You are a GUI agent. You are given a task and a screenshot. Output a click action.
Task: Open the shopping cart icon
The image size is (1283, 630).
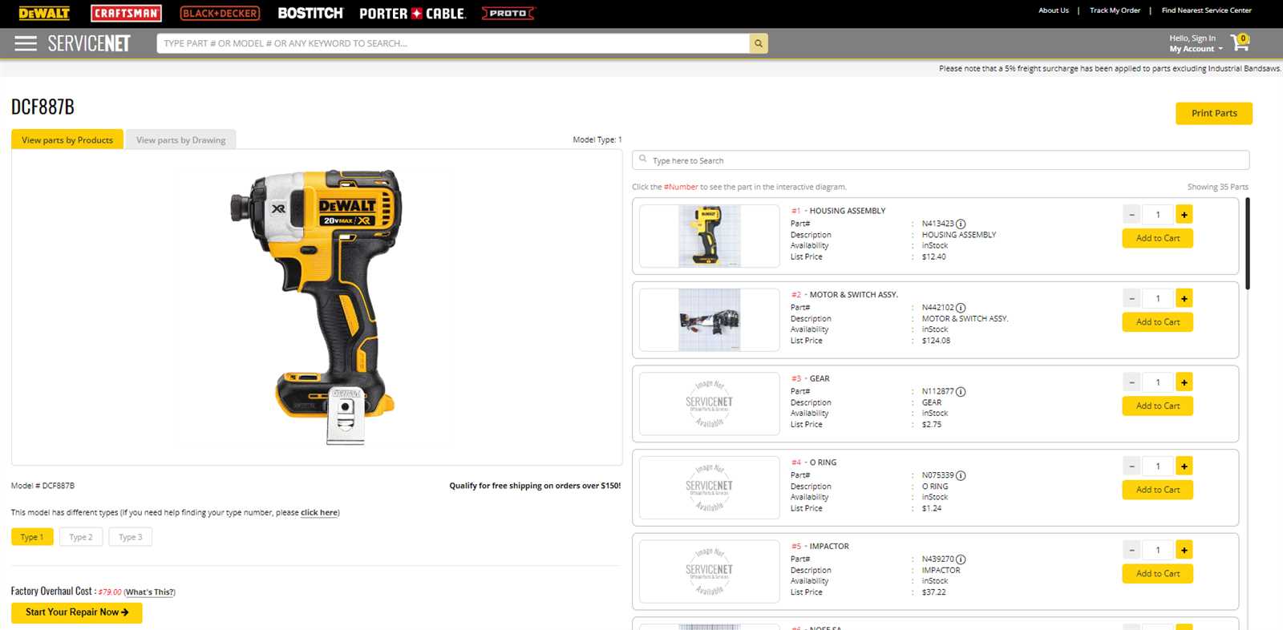pos(1241,42)
